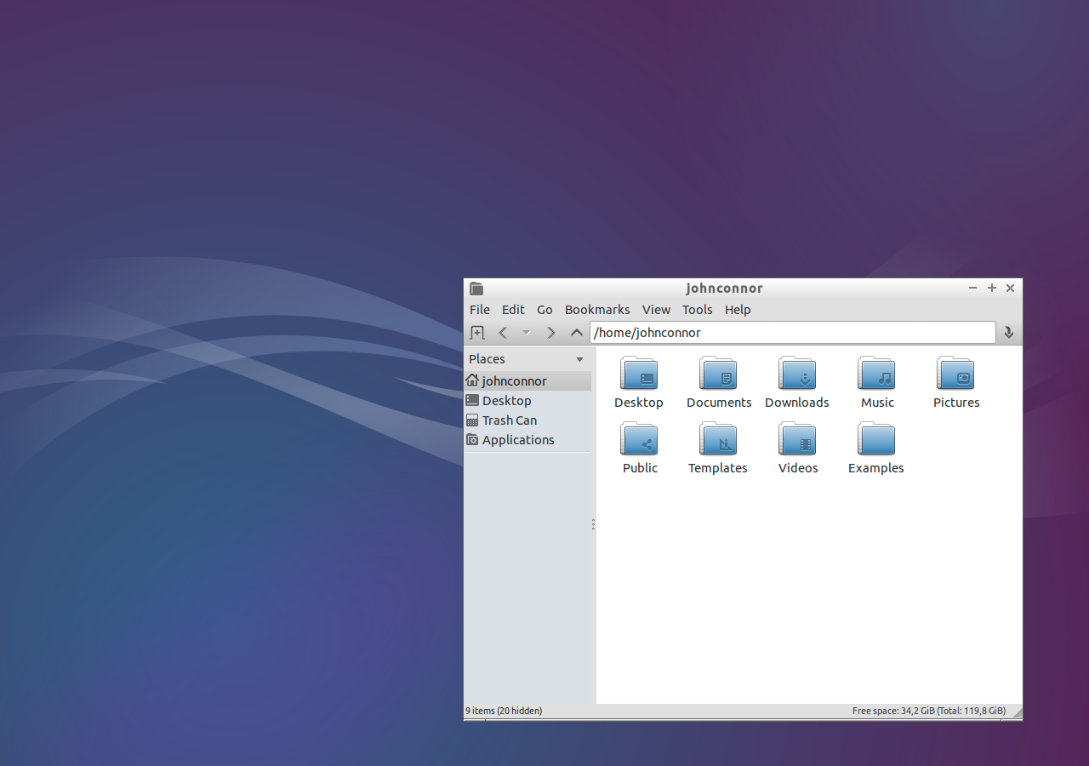Click the jump-to-path button beside address bar
Screen dimensions: 1089x766
click(x=1009, y=333)
